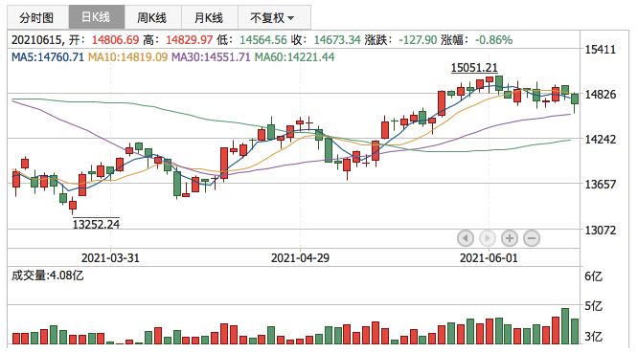Image resolution: width=638 pixels, height=353 pixels.
Task: Click the 14242 price axis label
Action: click(600, 139)
